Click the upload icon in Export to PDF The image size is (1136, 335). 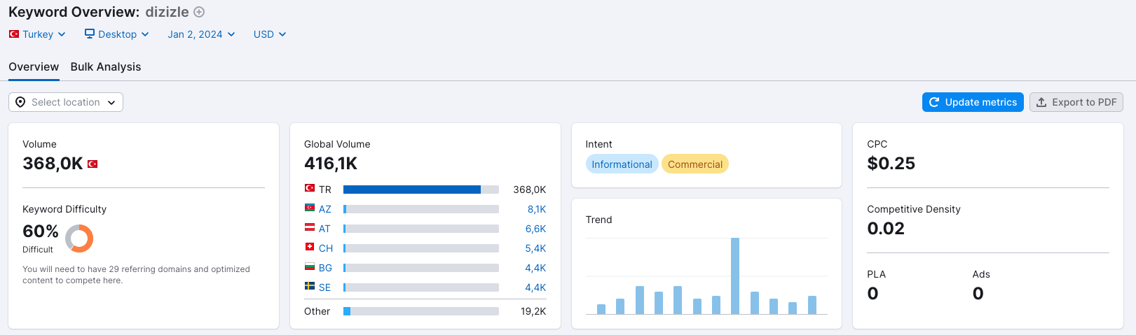1041,102
